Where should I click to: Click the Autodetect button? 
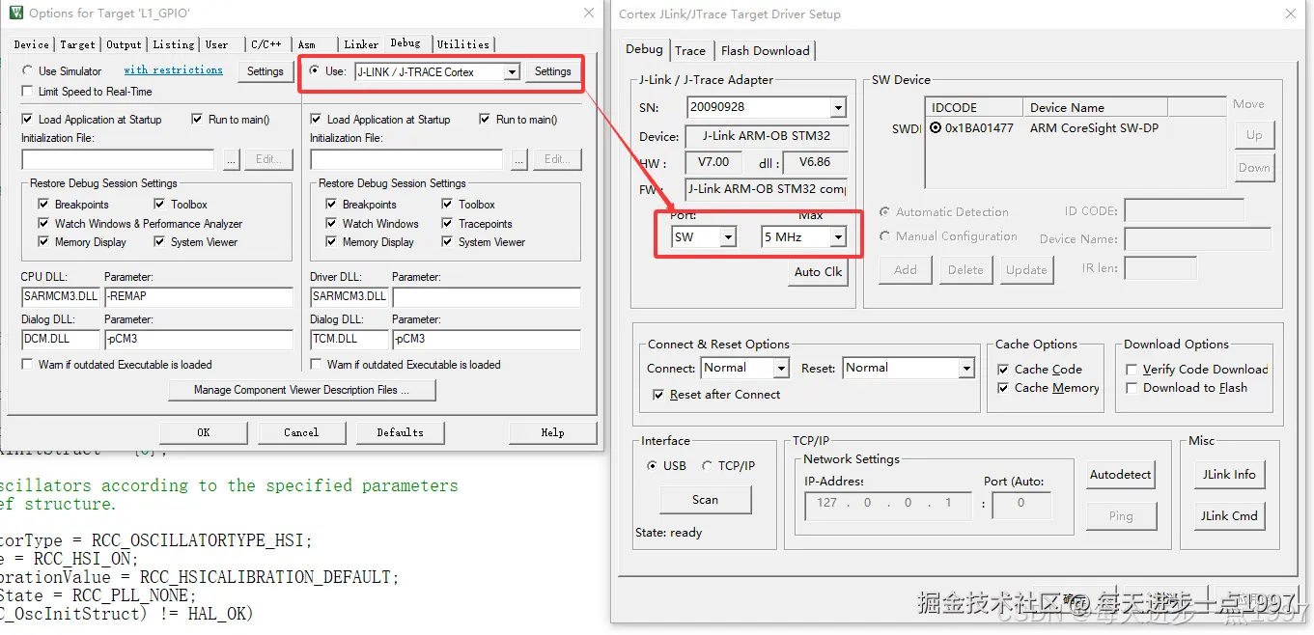[1121, 475]
